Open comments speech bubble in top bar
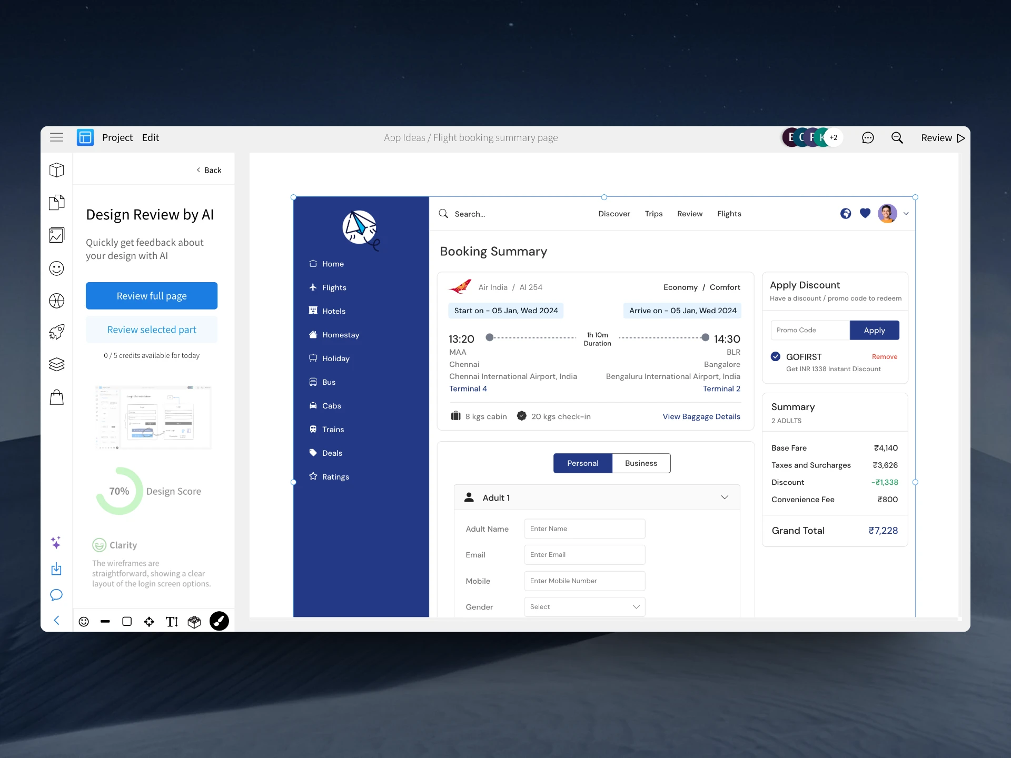 coord(868,138)
